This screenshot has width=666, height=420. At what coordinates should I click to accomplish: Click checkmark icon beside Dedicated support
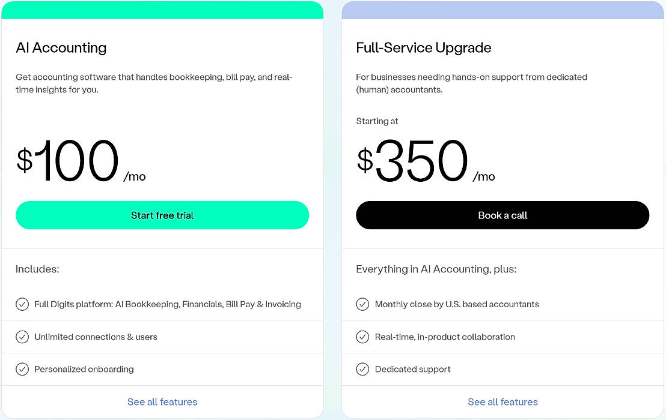(x=362, y=369)
